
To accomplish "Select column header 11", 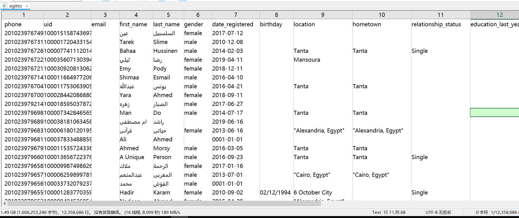I will click(x=441, y=15).
